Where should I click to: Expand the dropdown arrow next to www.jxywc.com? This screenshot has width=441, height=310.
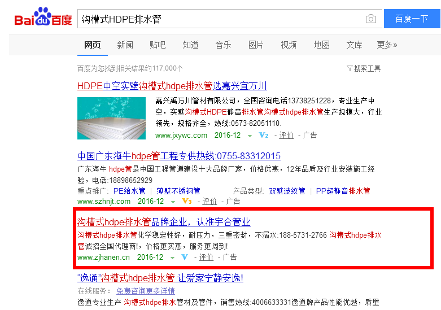[x=250, y=136]
